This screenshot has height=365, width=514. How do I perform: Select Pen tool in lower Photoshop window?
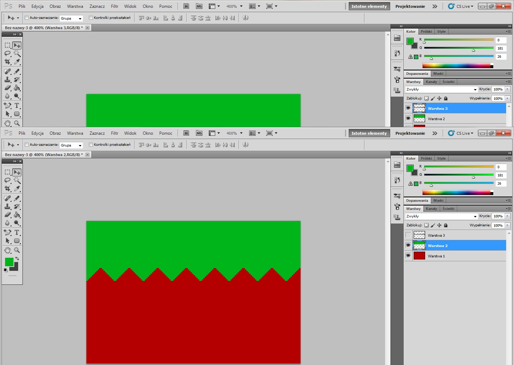(x=7, y=232)
